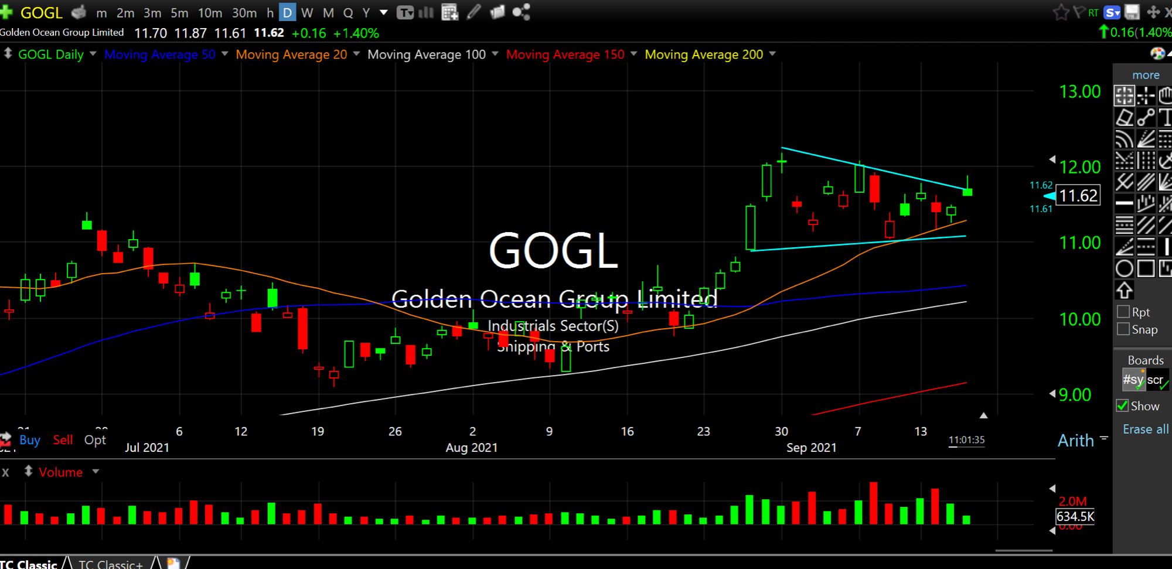Switch to the hourly (h) timeframe
This screenshot has width=1172, height=569.
[270, 12]
